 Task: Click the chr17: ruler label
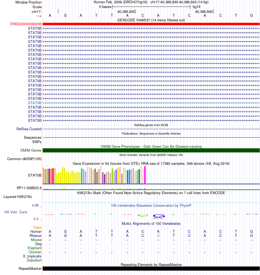(x=37, y=12)
